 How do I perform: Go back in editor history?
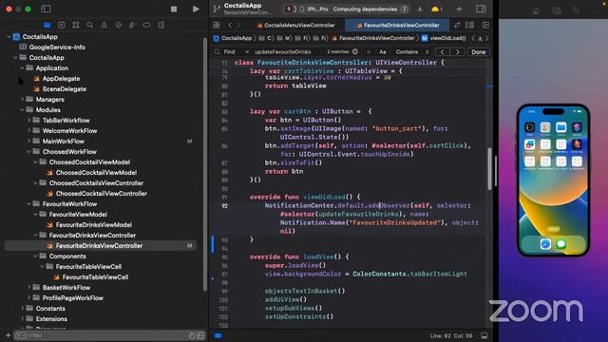pos(230,26)
